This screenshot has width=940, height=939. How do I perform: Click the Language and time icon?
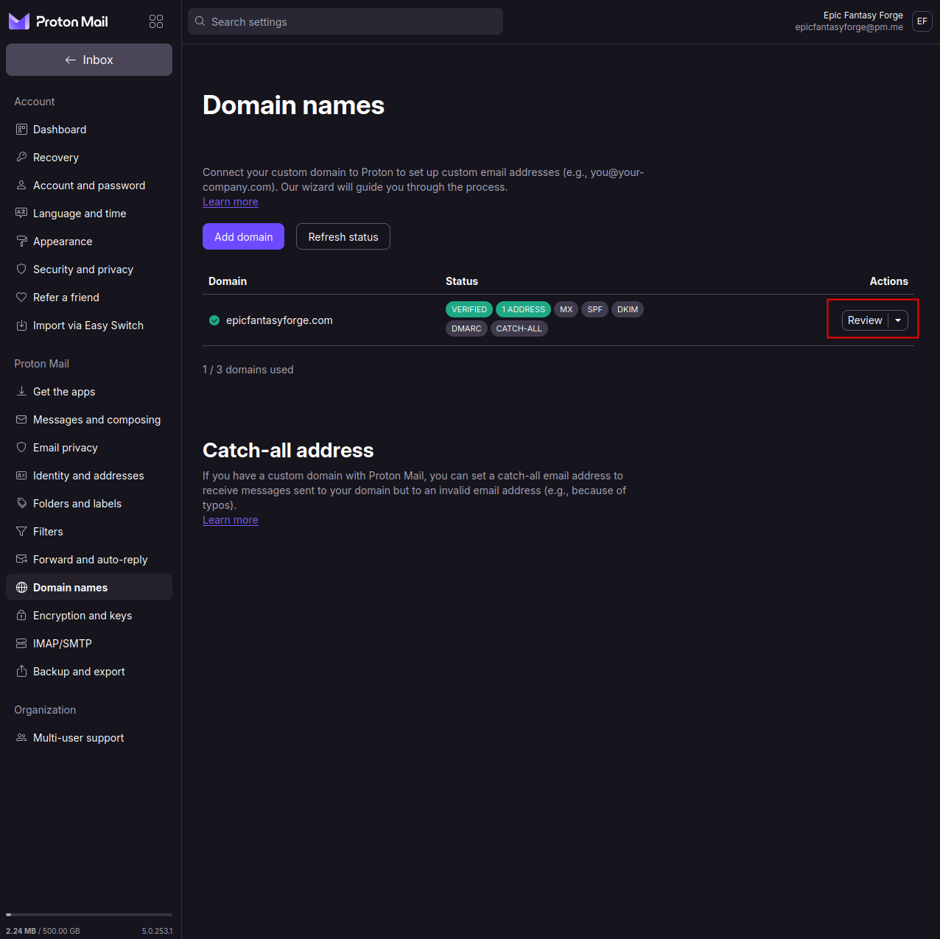click(x=21, y=214)
